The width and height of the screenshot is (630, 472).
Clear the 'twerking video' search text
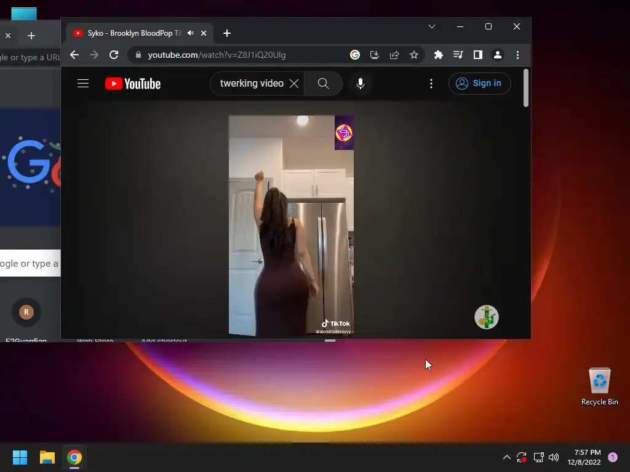click(294, 84)
